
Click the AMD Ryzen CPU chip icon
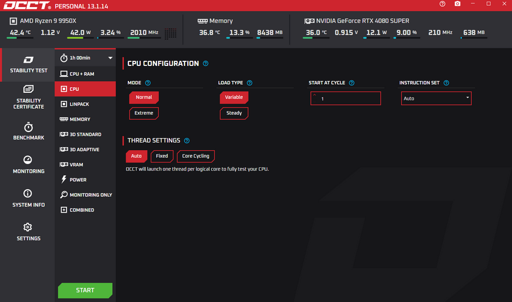coord(13,21)
